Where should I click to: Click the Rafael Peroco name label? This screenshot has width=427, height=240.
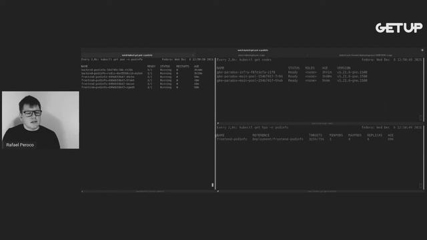click(x=20, y=145)
